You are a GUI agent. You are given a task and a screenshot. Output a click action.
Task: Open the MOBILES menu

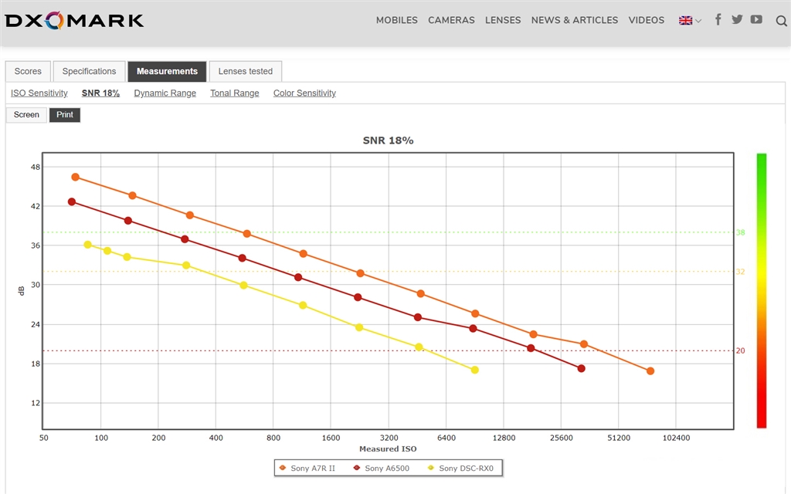[x=396, y=20]
